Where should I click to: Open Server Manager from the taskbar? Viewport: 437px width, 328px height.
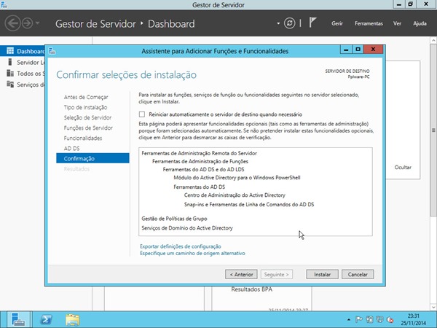18,320
